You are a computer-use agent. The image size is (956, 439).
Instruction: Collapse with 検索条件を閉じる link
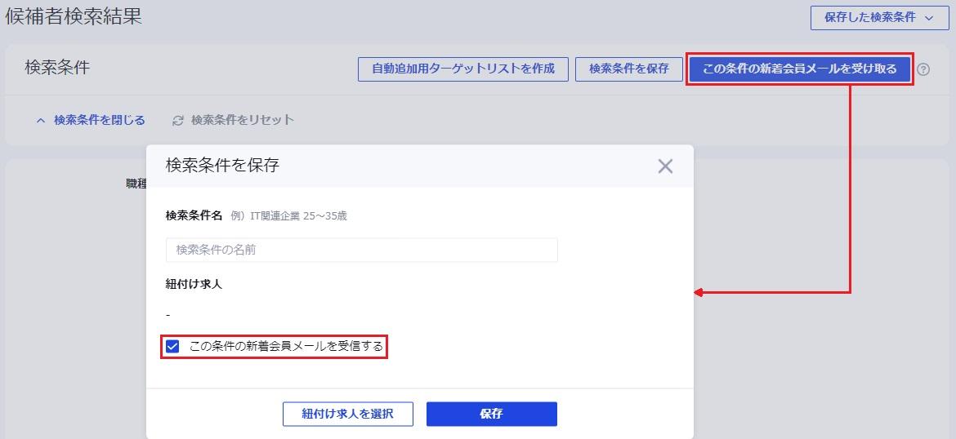91,120
